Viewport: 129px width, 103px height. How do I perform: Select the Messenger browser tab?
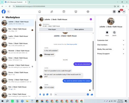(x=16, y=2)
